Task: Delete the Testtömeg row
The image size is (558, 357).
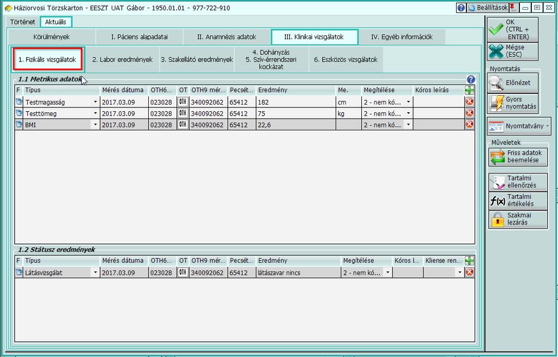Action: 469,113
